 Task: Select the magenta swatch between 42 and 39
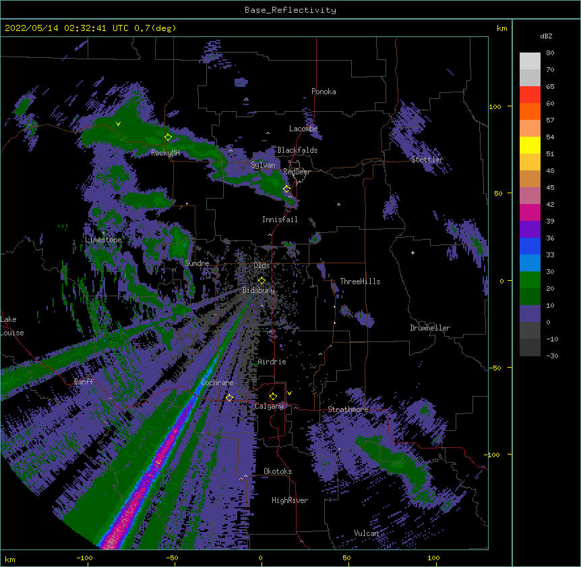click(530, 213)
